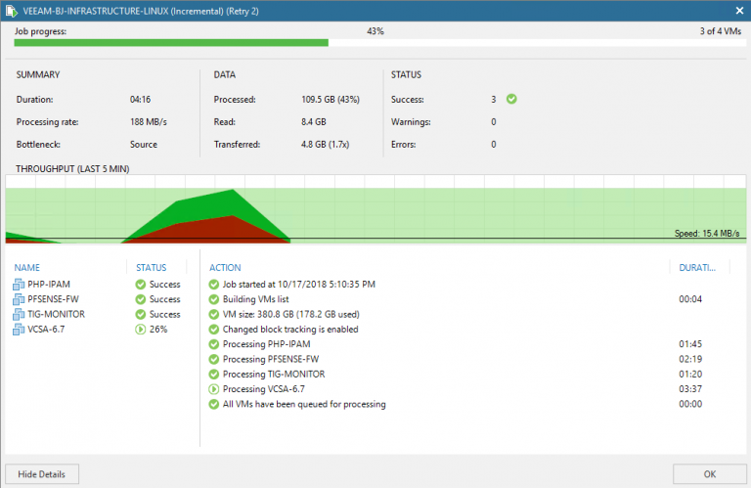Click check icon for All VMs queued action
This screenshot has height=488, width=751.
(213, 404)
